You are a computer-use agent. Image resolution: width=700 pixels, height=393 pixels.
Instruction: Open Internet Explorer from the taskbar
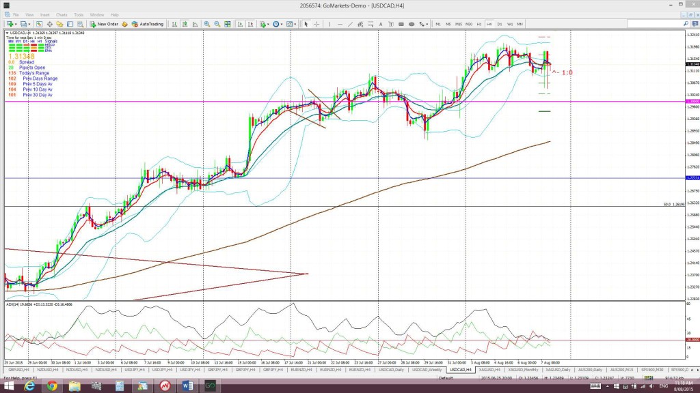tap(29, 386)
